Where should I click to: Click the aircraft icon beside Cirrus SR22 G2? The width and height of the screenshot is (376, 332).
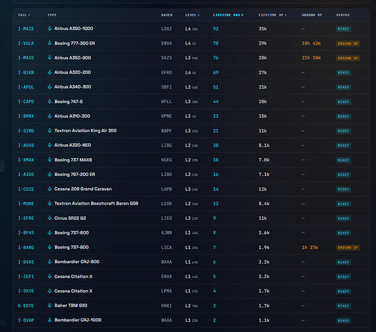[50, 218]
